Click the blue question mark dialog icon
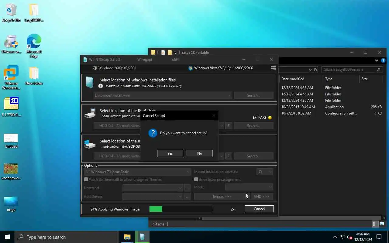This screenshot has height=243, width=389. tap(153, 133)
